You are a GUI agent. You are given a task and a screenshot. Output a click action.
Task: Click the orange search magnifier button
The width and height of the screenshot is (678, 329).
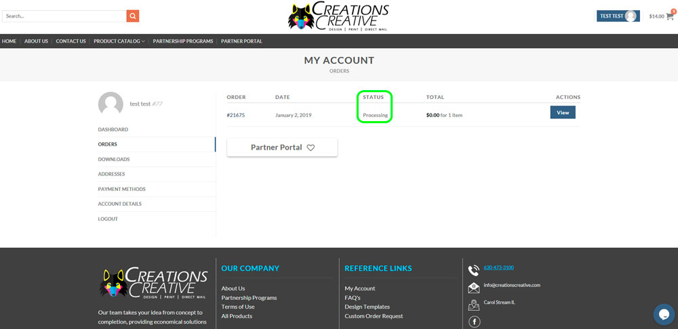pyautogui.click(x=133, y=16)
